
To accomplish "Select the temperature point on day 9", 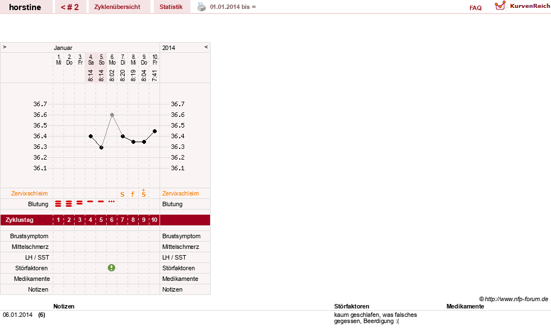I will click(x=144, y=142).
